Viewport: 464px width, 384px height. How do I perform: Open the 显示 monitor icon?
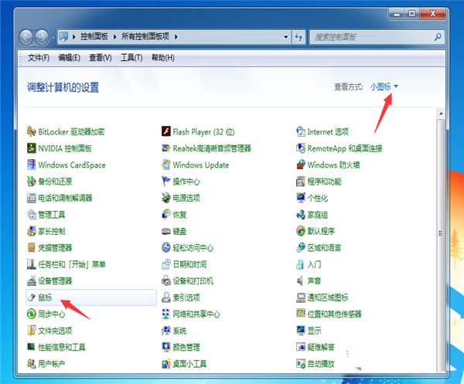click(301, 330)
